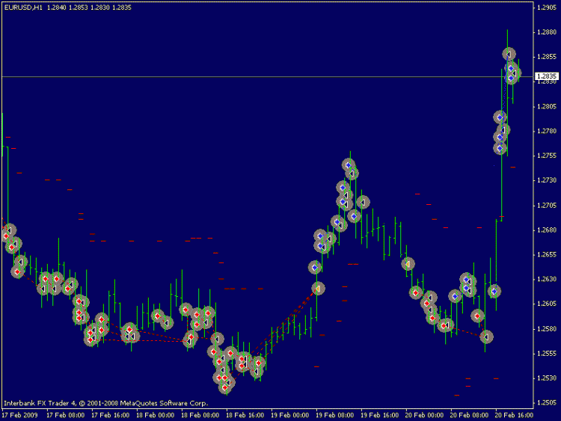Viewport: 561px width, 421px height.
Task: Select the 17 Feb 16:00 time label
Action: point(110,415)
